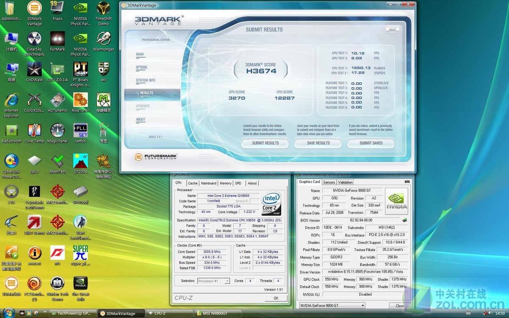Switch to the SPD tab in CPU-Z
The height and width of the screenshot is (318, 509).
(238, 183)
